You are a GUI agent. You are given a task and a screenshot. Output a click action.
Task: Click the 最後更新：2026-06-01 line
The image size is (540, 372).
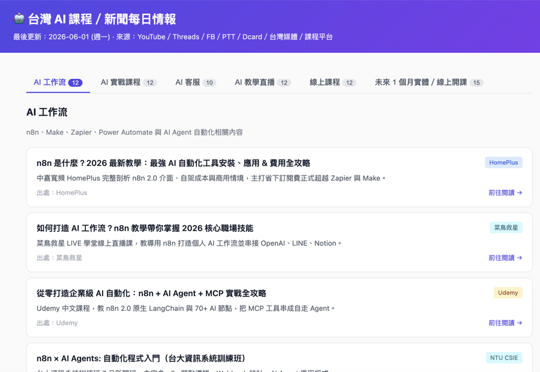point(173,37)
